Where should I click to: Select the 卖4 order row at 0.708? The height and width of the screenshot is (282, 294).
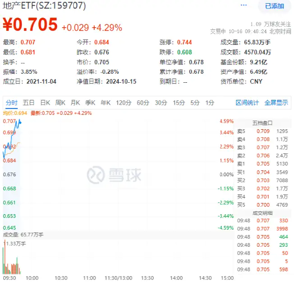[262, 139]
